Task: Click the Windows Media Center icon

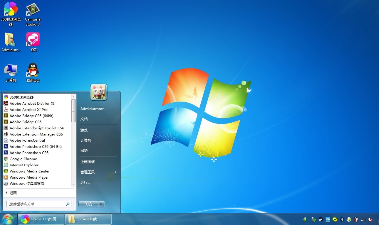Action: (6, 171)
